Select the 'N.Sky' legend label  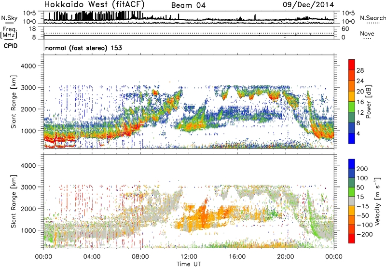coord(9,18)
